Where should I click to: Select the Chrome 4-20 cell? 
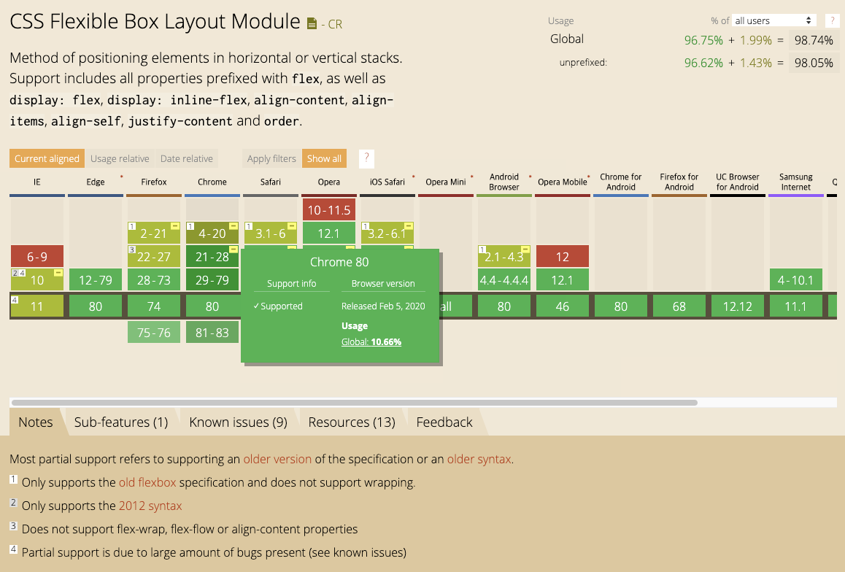212,233
